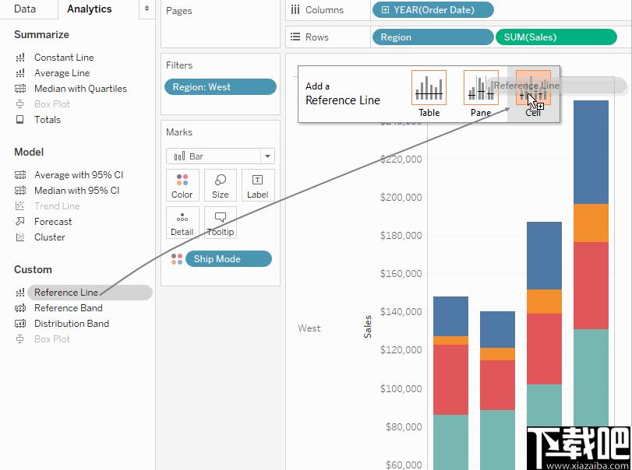This screenshot has height=470, width=632.
Task: Click the Constant Line icon
Action: (x=20, y=58)
